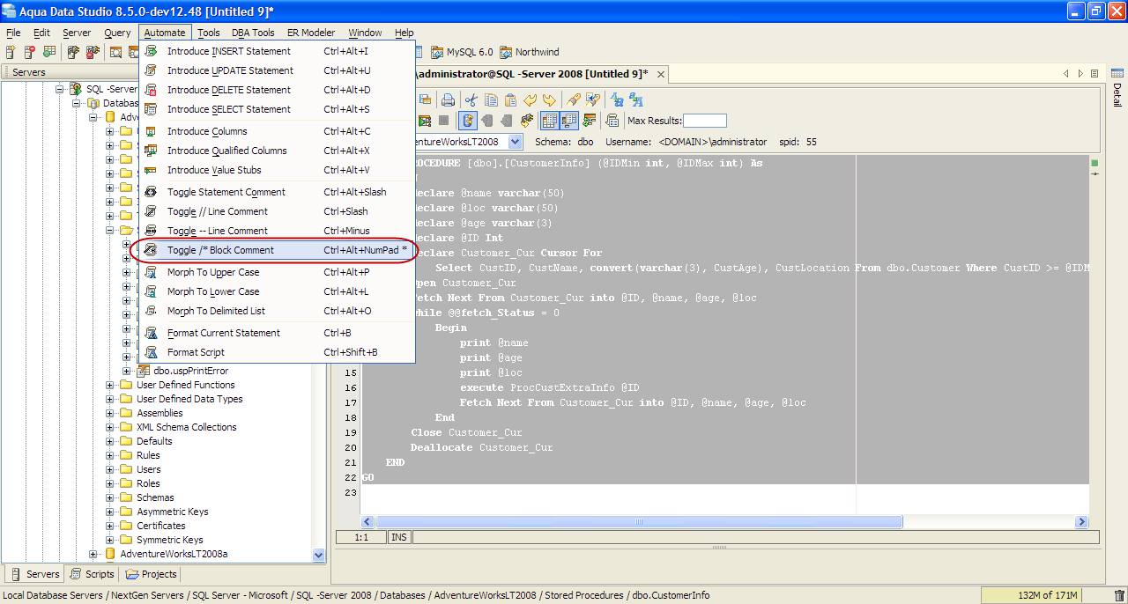Image resolution: width=1128 pixels, height=604 pixels.
Task: Choose Toggle -- Line Comment
Action: tap(278, 231)
